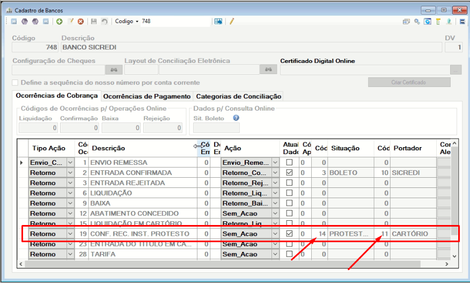Click left arrow of horizontal grid scrollbar

click(21, 264)
